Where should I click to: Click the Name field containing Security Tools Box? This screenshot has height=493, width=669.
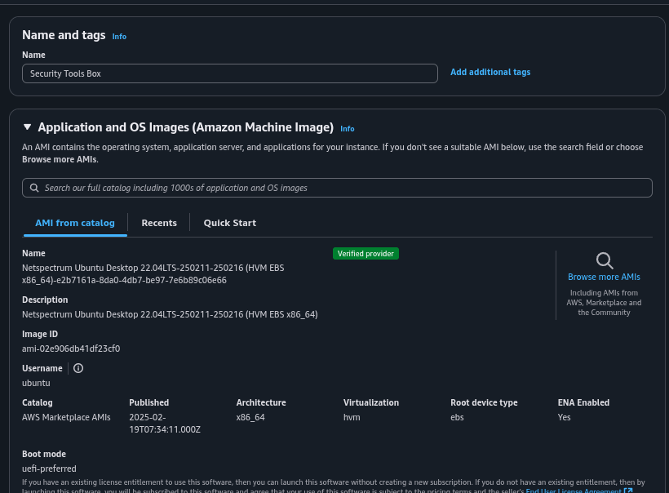229,73
